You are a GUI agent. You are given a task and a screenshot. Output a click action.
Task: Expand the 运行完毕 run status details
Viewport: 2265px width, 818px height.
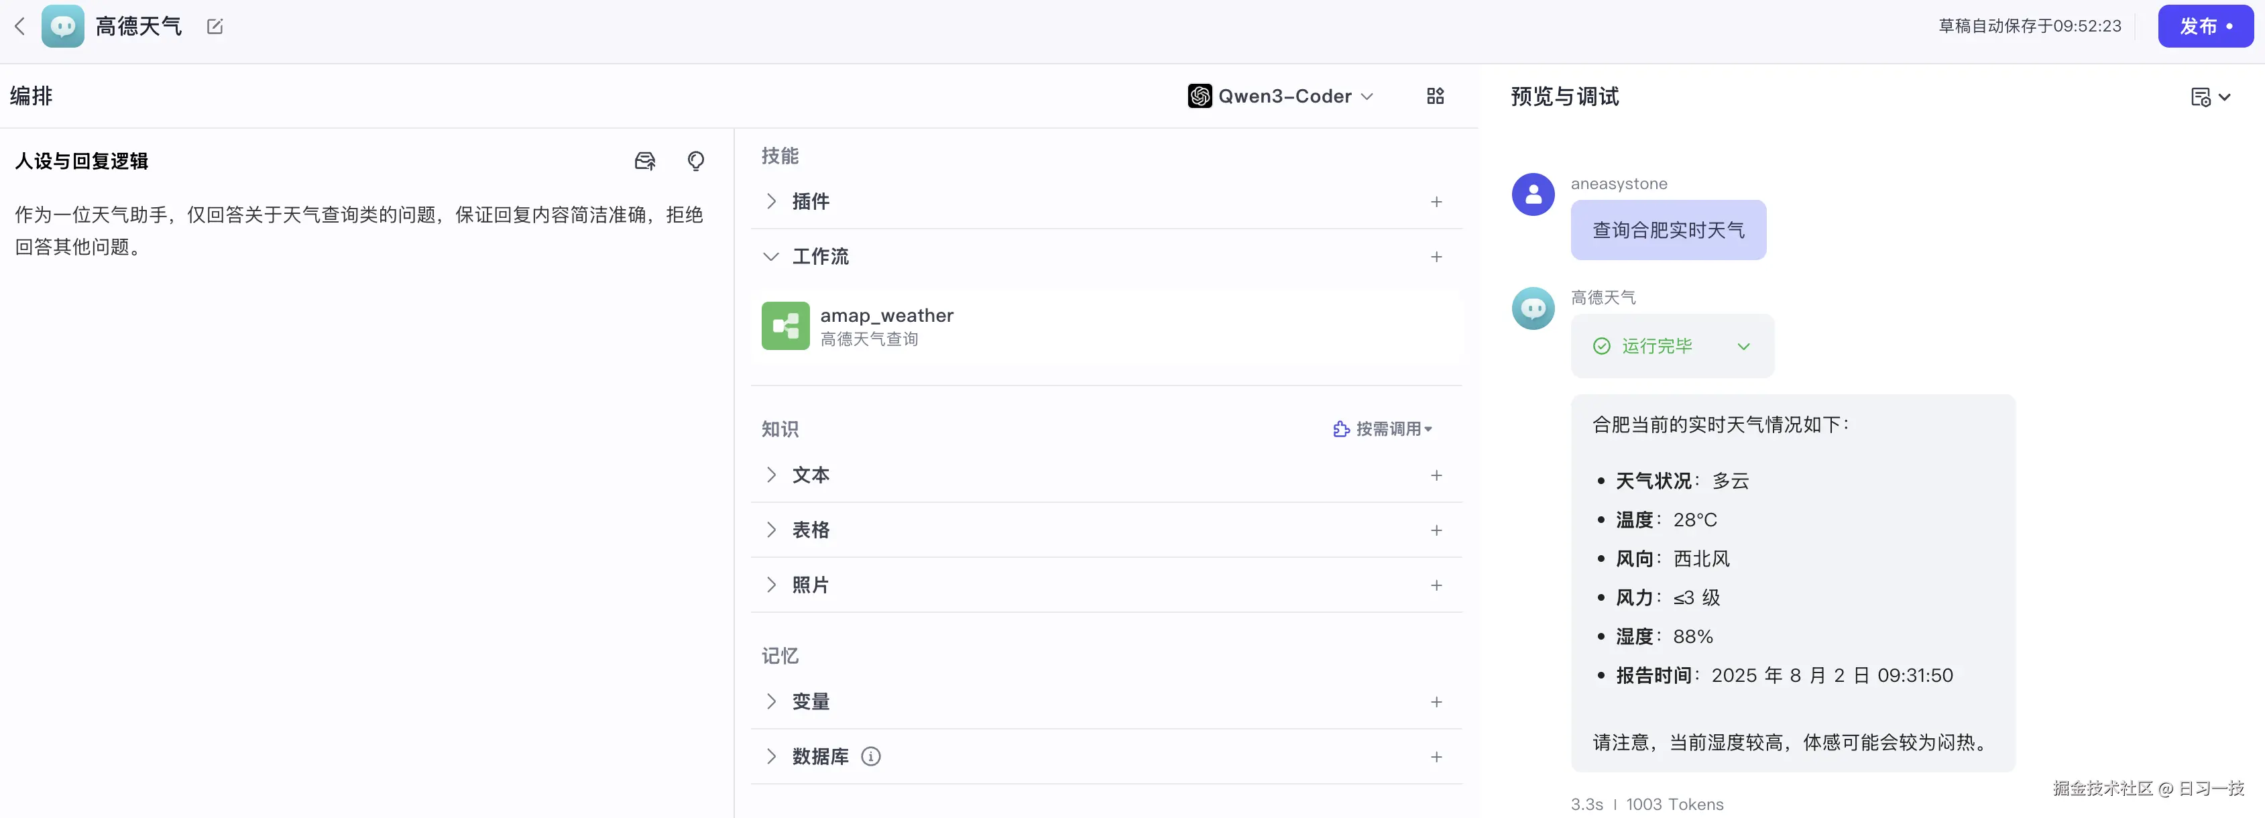pyautogui.click(x=1743, y=347)
